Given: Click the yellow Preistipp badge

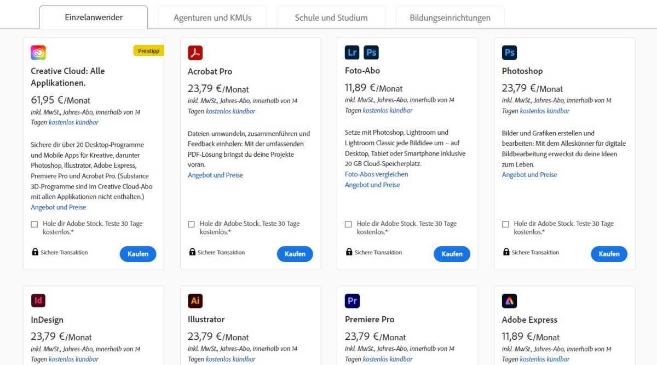Looking at the screenshot, I should point(148,50).
